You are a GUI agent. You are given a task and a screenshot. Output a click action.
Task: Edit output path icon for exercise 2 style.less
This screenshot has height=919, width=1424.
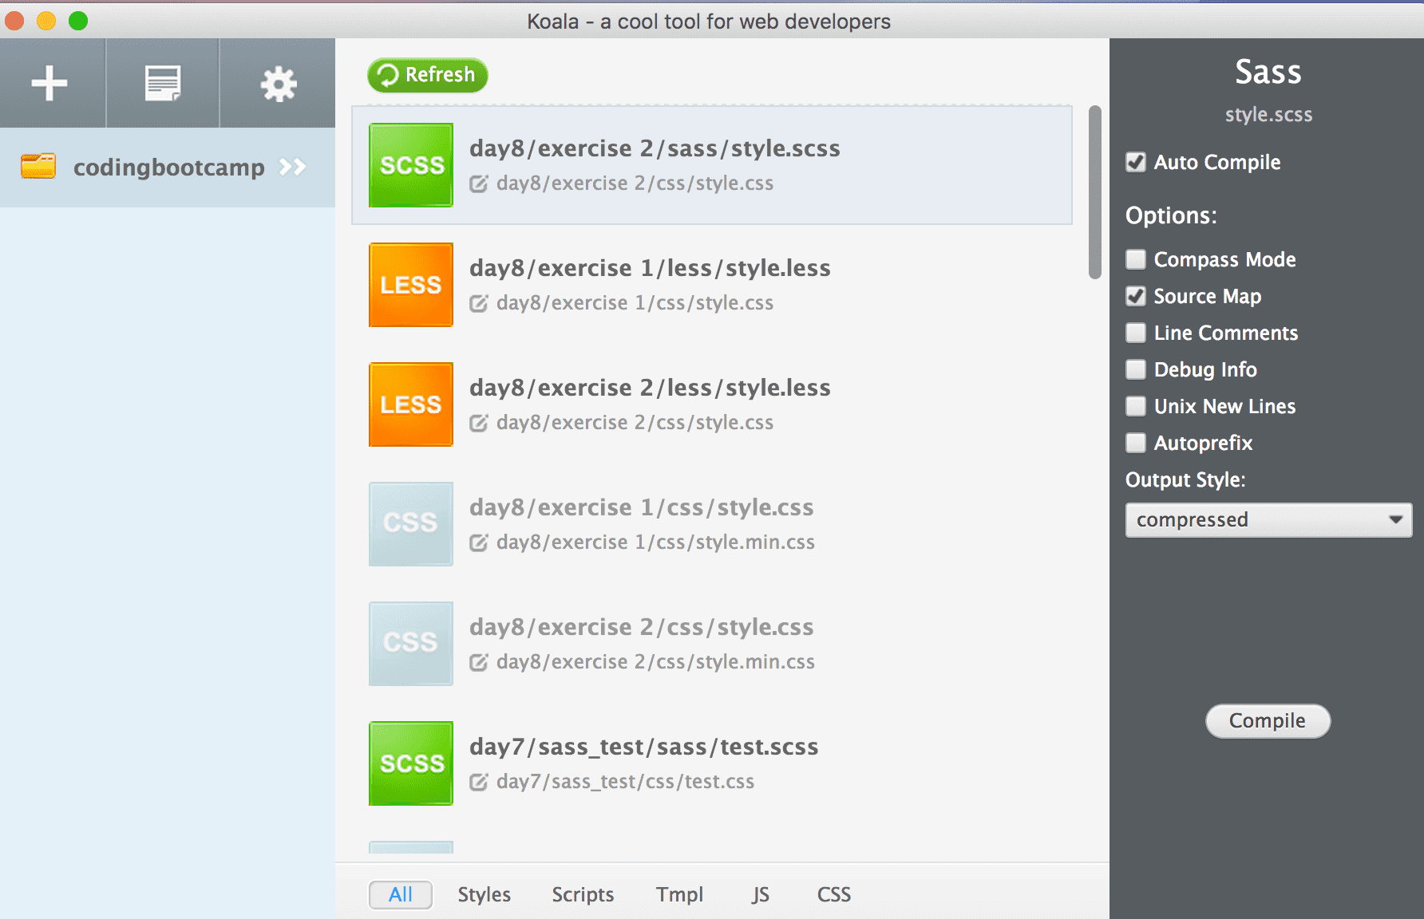click(478, 423)
